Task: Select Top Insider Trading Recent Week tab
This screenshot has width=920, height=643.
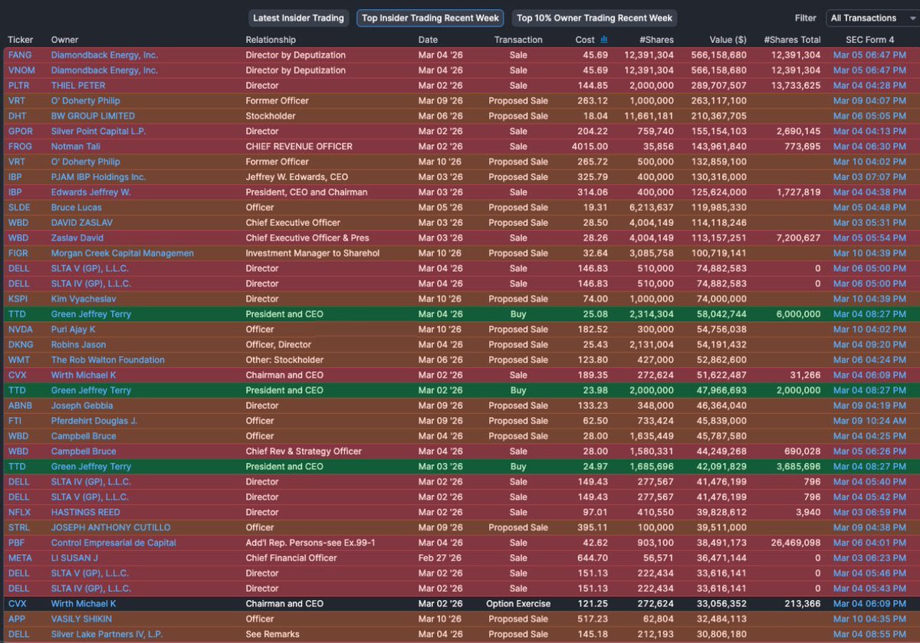Action: [430, 18]
